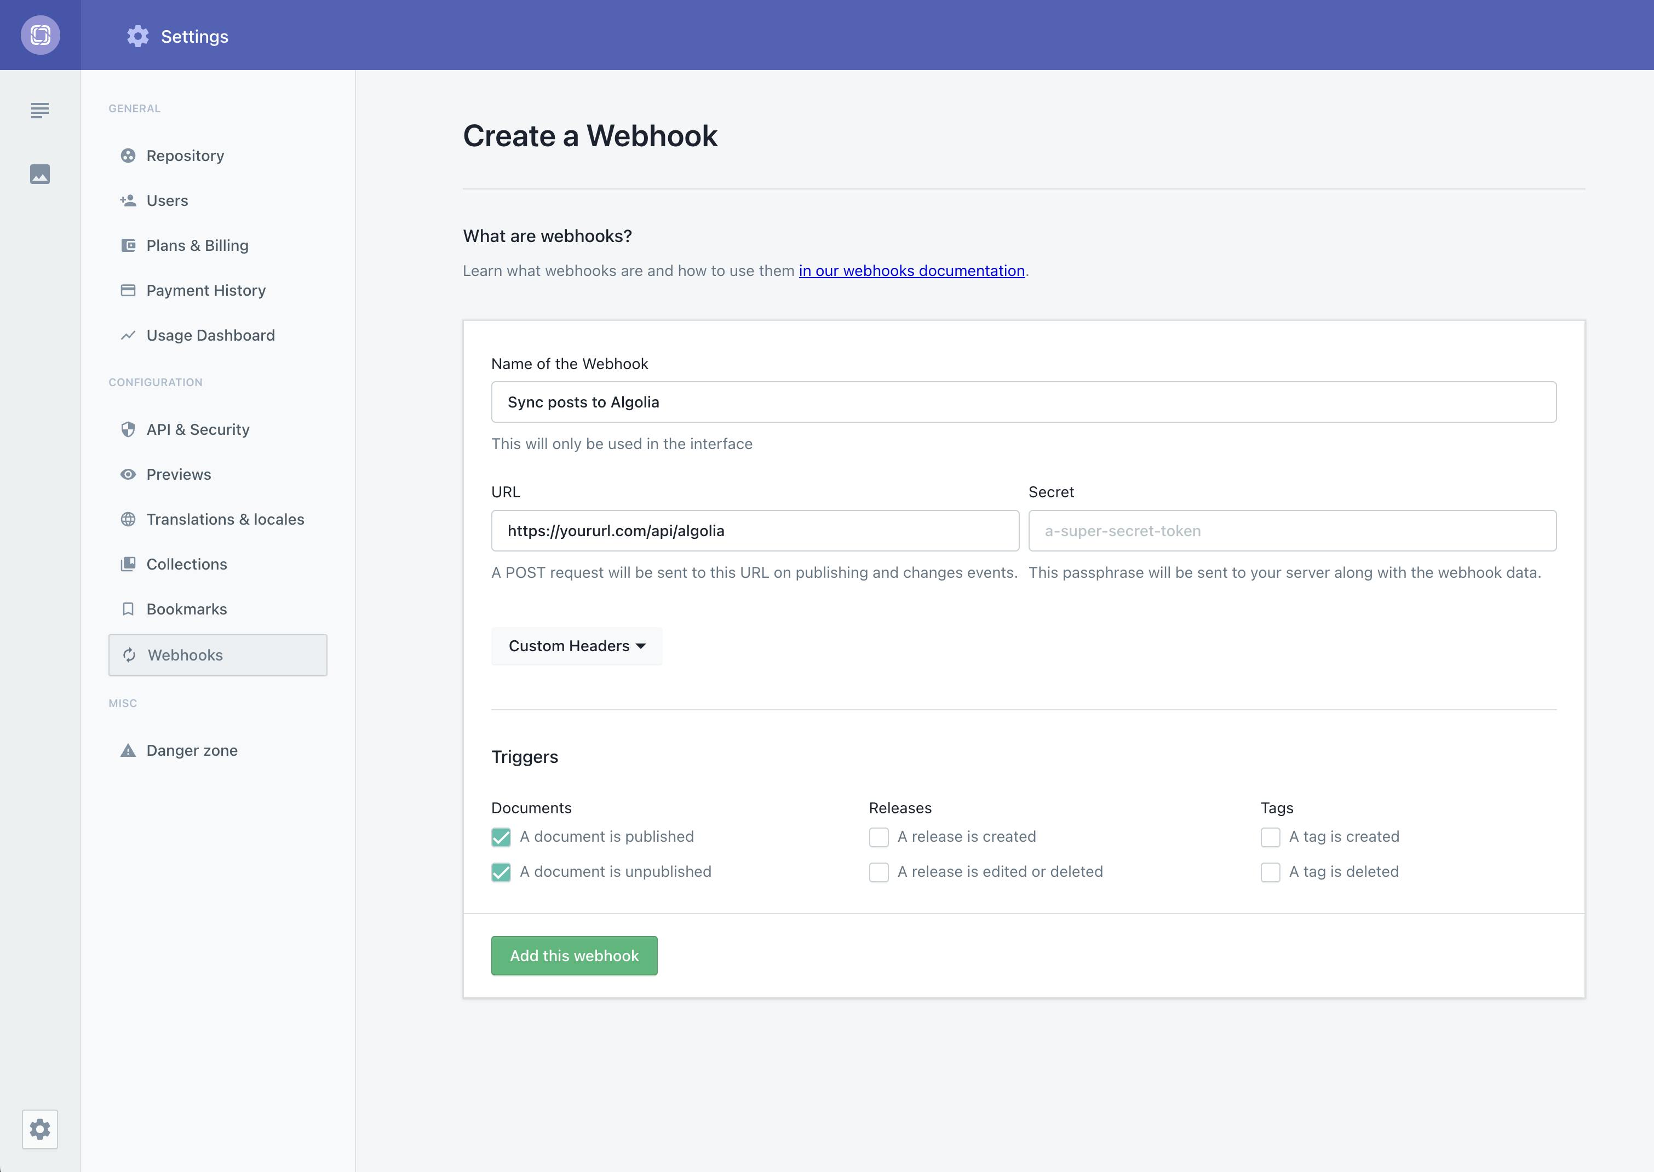Click 'Add this webhook' button

coord(575,955)
